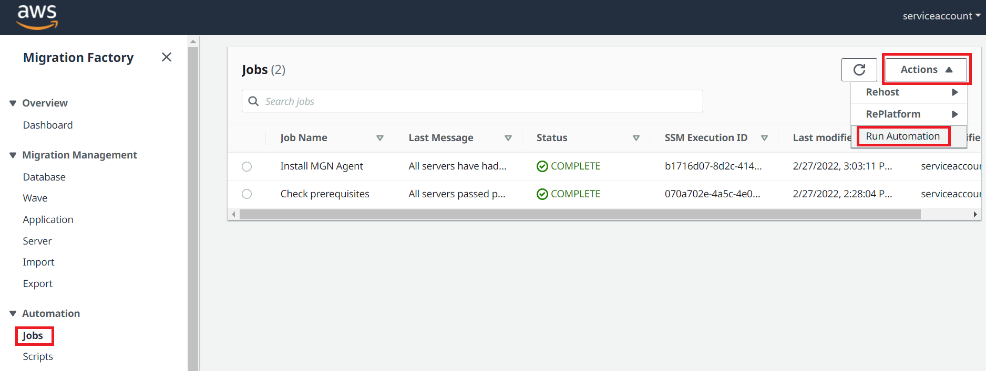Go to Database in Migration Management
This screenshot has width=986, height=371.
(44, 177)
